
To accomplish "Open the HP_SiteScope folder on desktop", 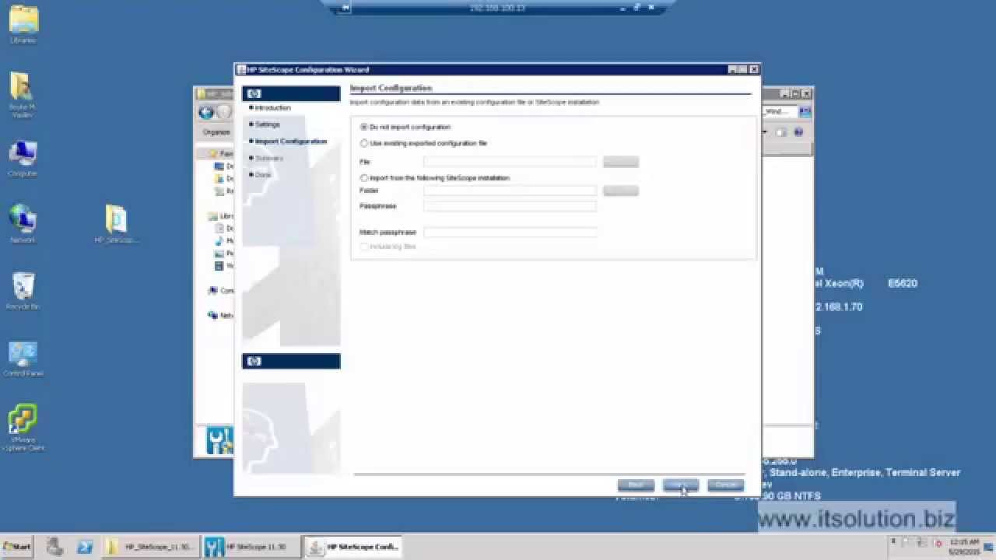I will click(116, 225).
